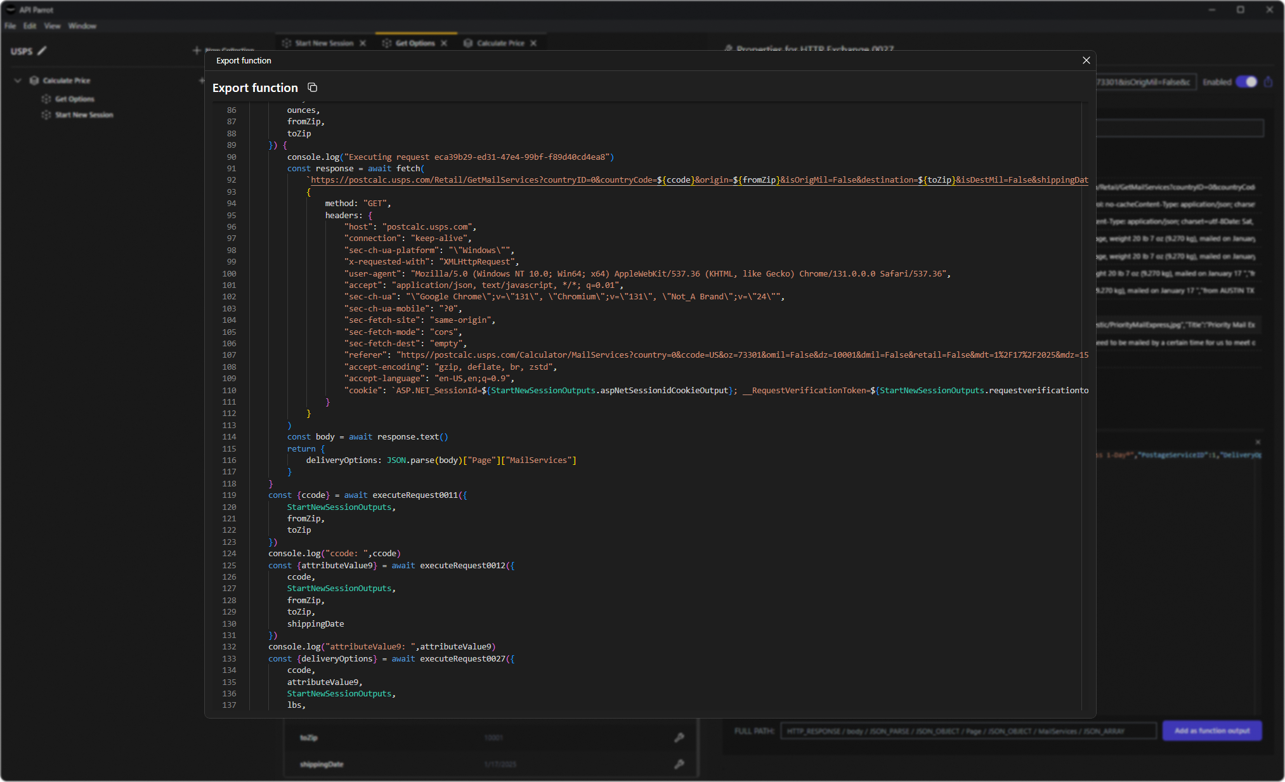
Task: Switch to the Get Options tab
Action: tap(415, 43)
